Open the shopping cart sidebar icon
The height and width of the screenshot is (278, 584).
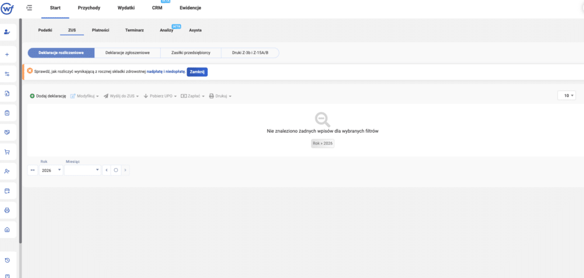7,152
